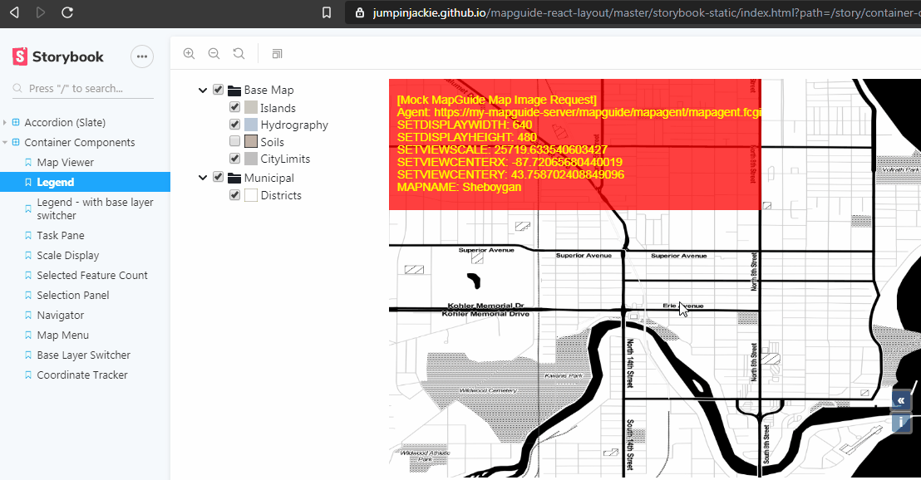This screenshot has width=921, height=480.
Task: Click the Storybook search field
Action: point(81,88)
